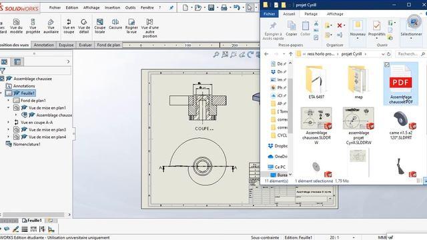Select the Coupe locale tool
Viewport: 427px width, 240px height.
tap(99, 26)
